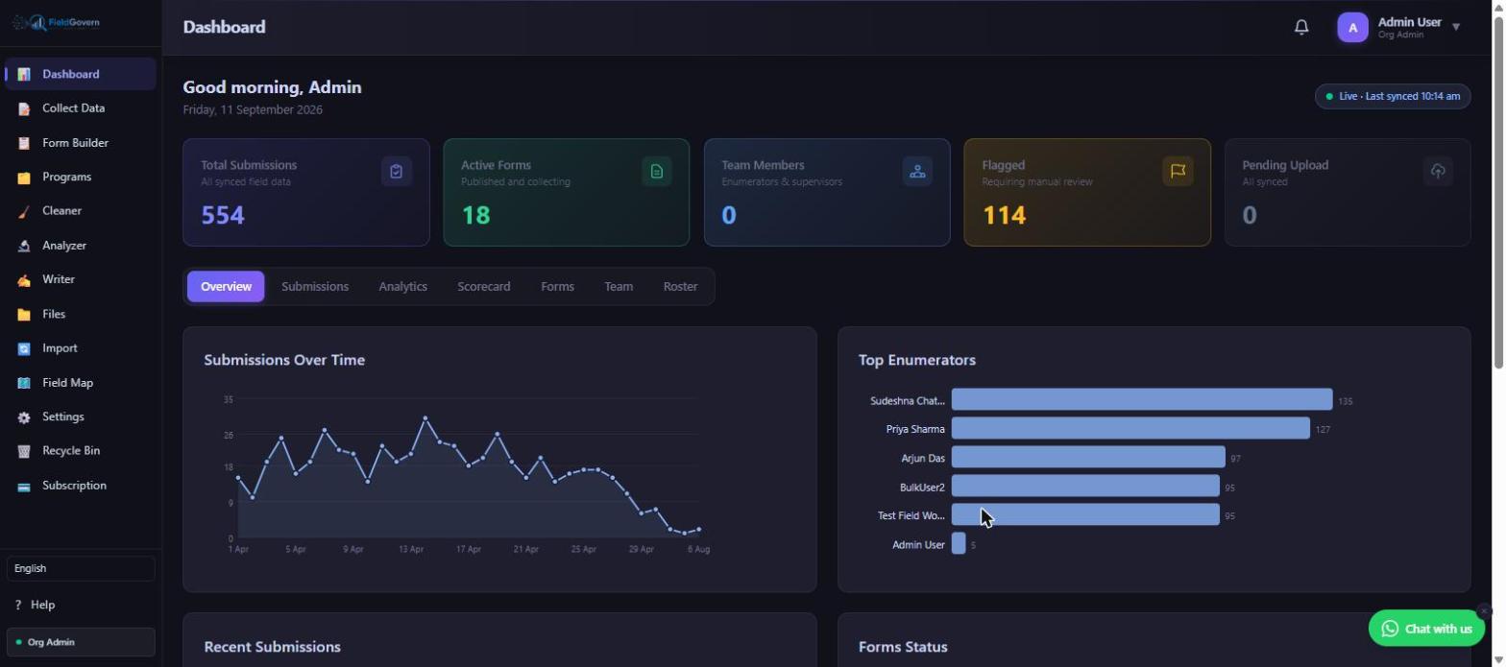
Task: Click the Pending Upload 0 card
Action: (1348, 192)
